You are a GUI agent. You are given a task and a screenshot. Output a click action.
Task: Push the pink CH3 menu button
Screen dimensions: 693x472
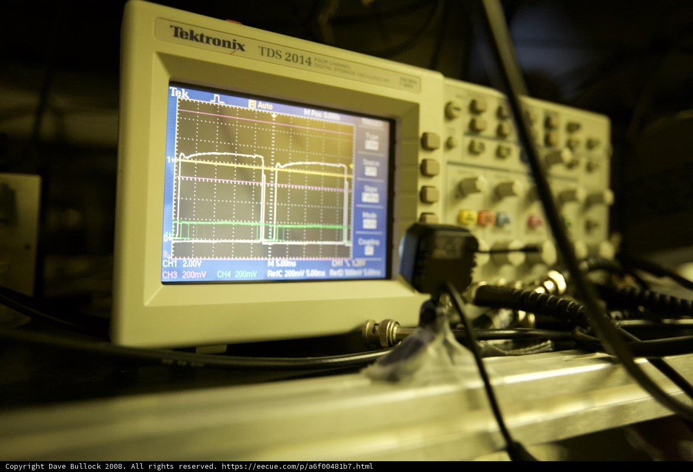tap(535, 221)
